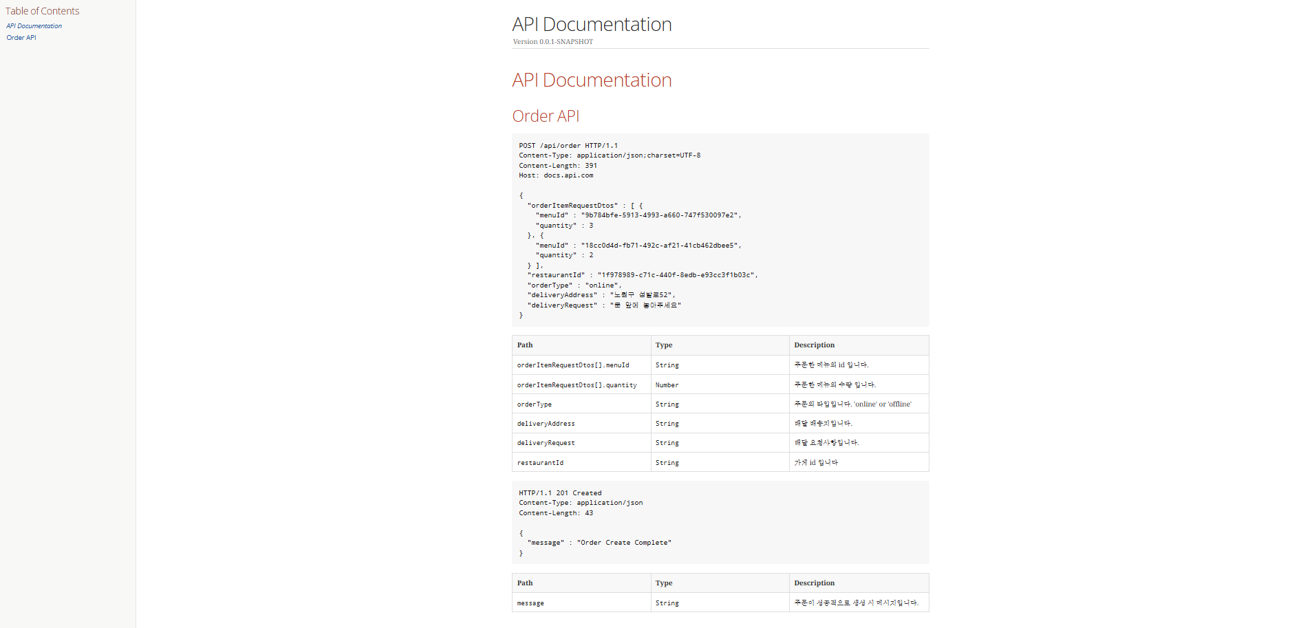Viewport: 1303px width, 628px height.
Task: Click the Table of Contents heading
Action: (x=42, y=10)
